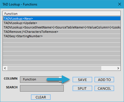This screenshot has height=102, width=124.
Task: Select the TADRemove:/<CharactersToRemove> row
Action: click(62, 32)
